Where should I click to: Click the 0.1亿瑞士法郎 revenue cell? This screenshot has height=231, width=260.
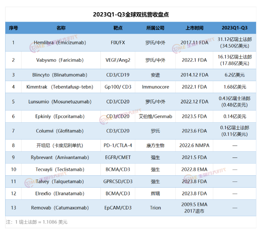(234, 131)
